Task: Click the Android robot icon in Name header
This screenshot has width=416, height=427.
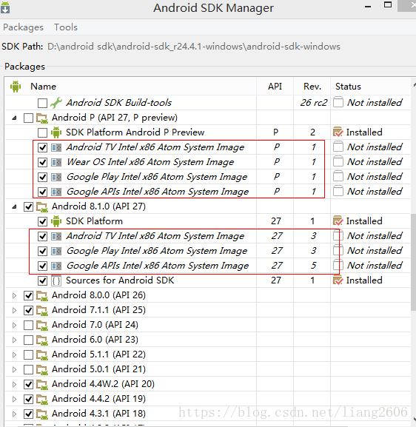Action: coord(16,87)
